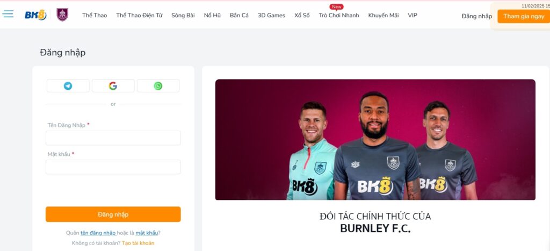Click the BK8 logo
The width and height of the screenshot is (550, 251).
(x=35, y=15)
